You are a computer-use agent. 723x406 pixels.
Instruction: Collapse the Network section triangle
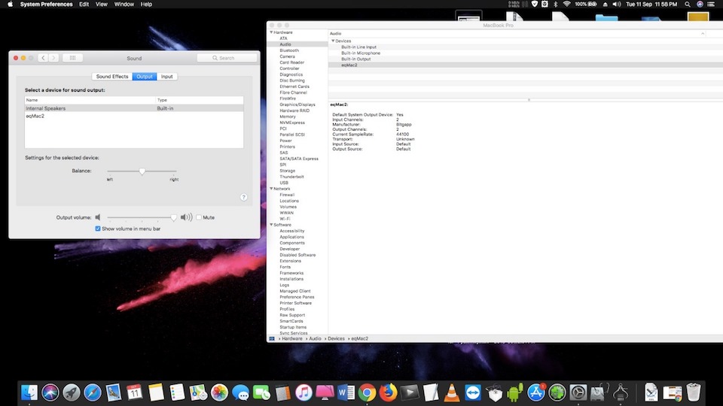[x=271, y=189]
